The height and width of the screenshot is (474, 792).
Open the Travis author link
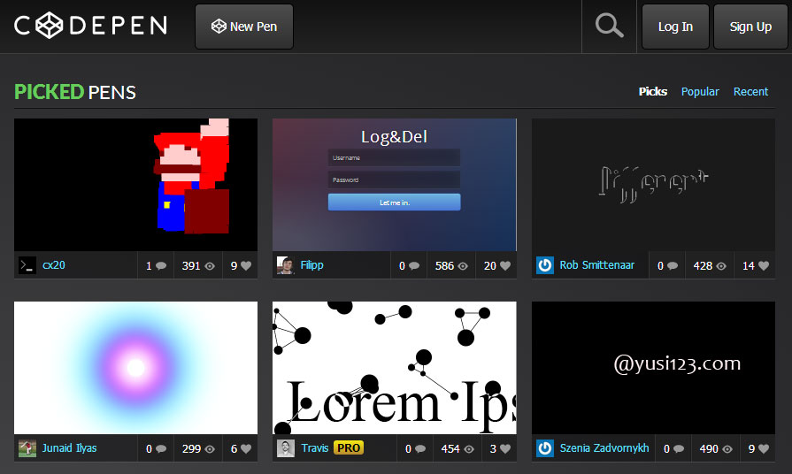[315, 448]
